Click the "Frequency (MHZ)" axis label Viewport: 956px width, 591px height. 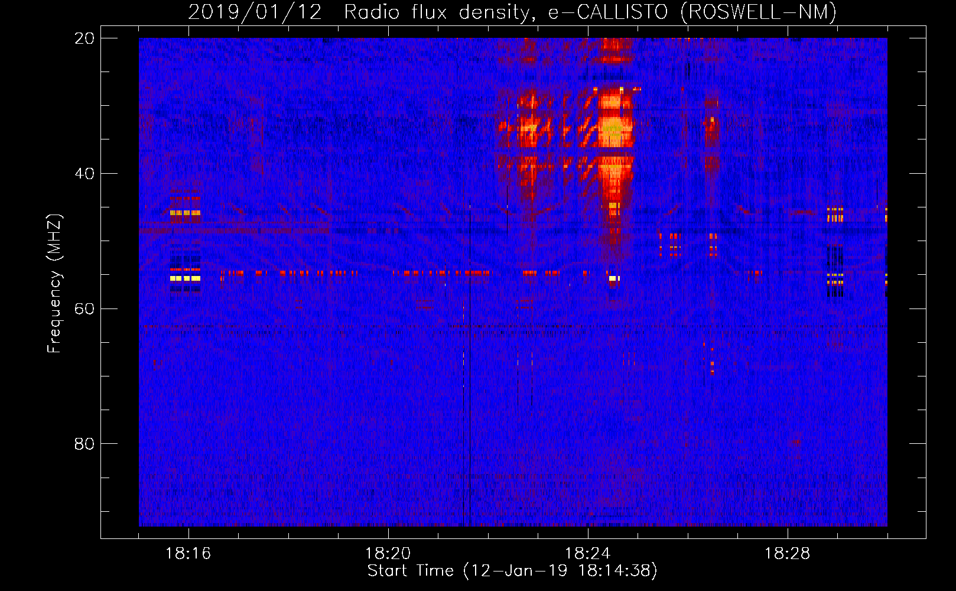point(54,284)
